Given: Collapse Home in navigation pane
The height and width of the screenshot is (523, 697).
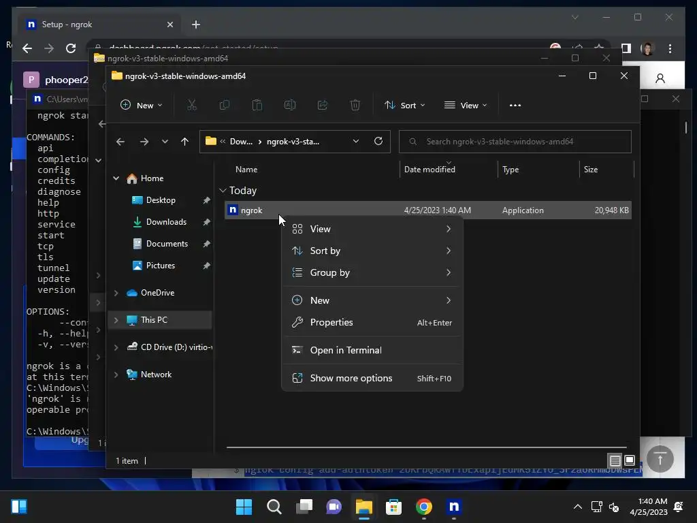Looking at the screenshot, I should [x=116, y=178].
